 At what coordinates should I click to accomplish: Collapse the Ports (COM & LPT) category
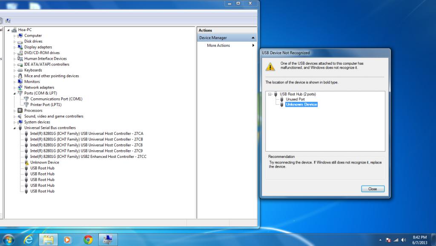(14, 93)
